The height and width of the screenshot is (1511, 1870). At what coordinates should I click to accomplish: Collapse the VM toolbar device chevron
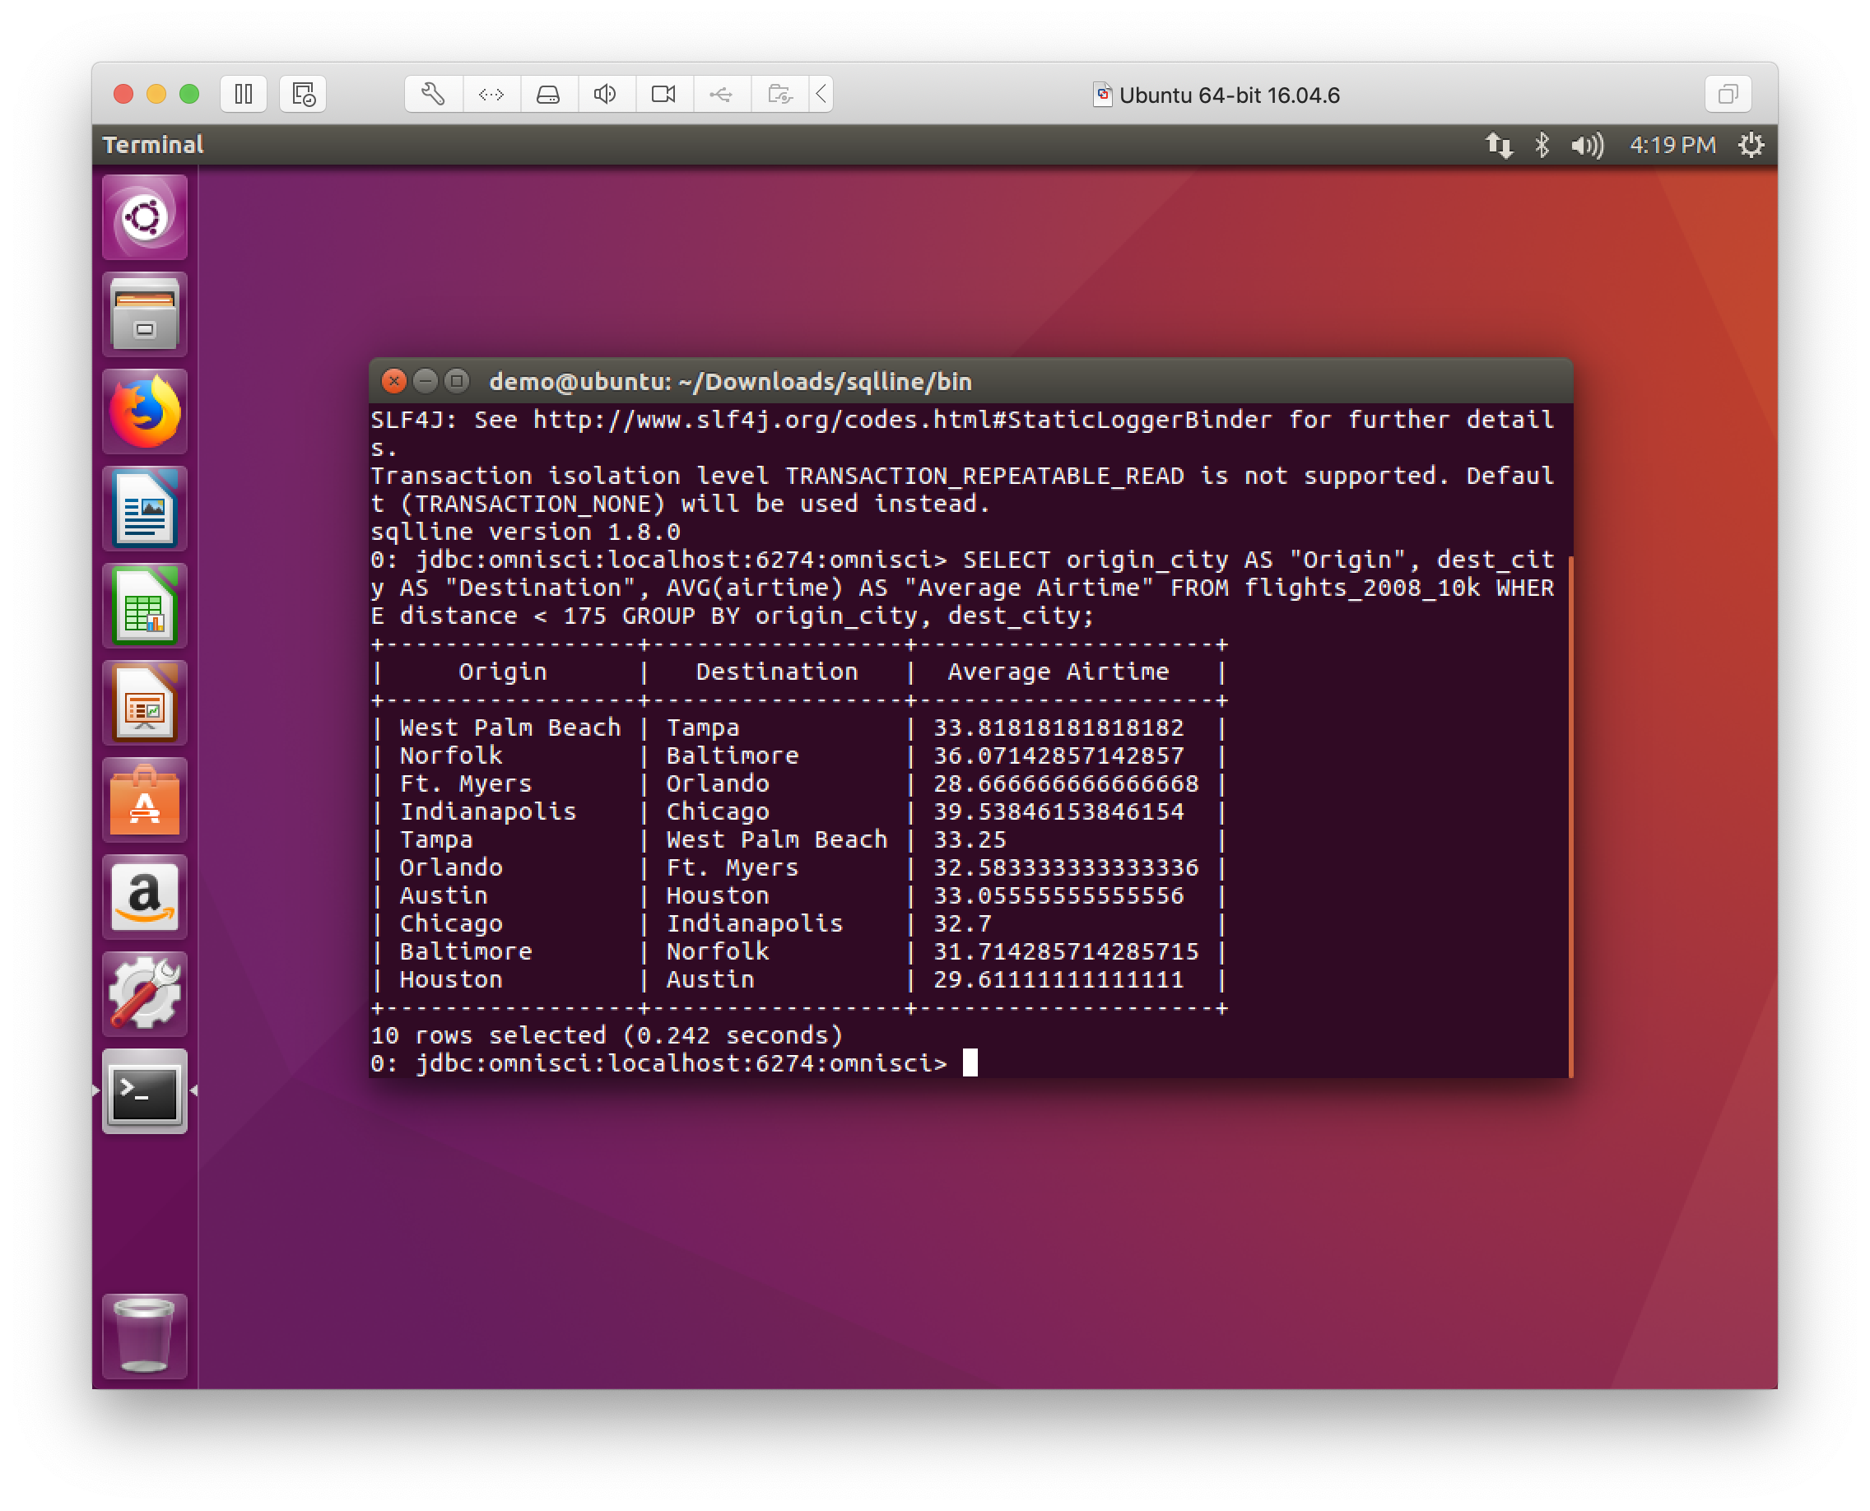(x=821, y=94)
